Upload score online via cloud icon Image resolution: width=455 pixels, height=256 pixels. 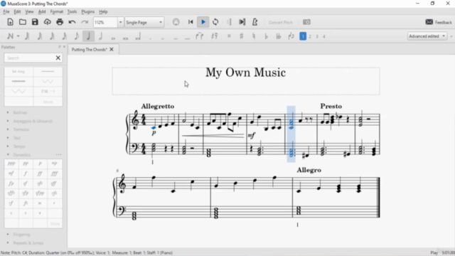(48, 22)
